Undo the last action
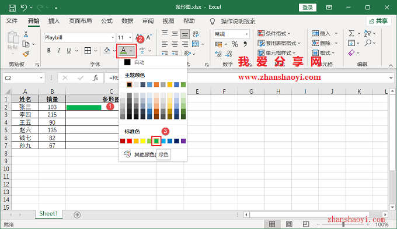 [24, 8]
